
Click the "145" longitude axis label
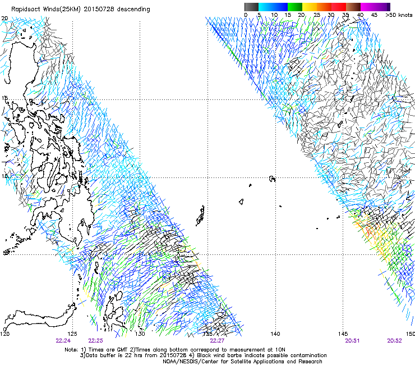[x=343, y=334]
